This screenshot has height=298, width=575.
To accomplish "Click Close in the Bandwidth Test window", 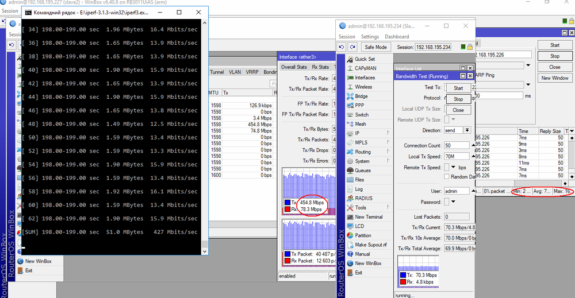I will tap(458, 110).
